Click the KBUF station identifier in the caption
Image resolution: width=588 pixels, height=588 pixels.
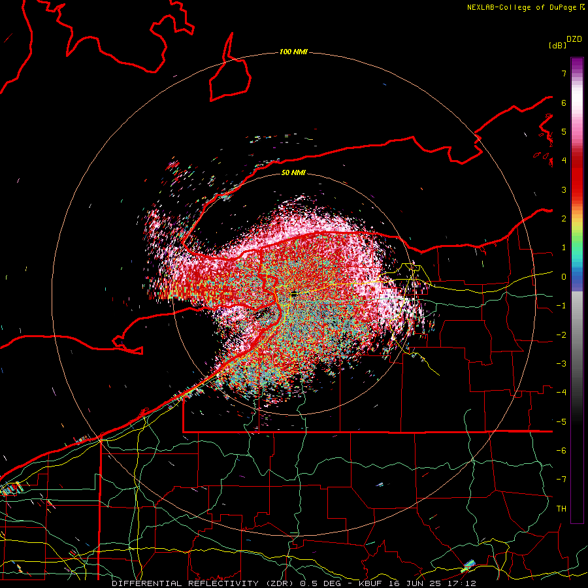pyautogui.click(x=369, y=583)
